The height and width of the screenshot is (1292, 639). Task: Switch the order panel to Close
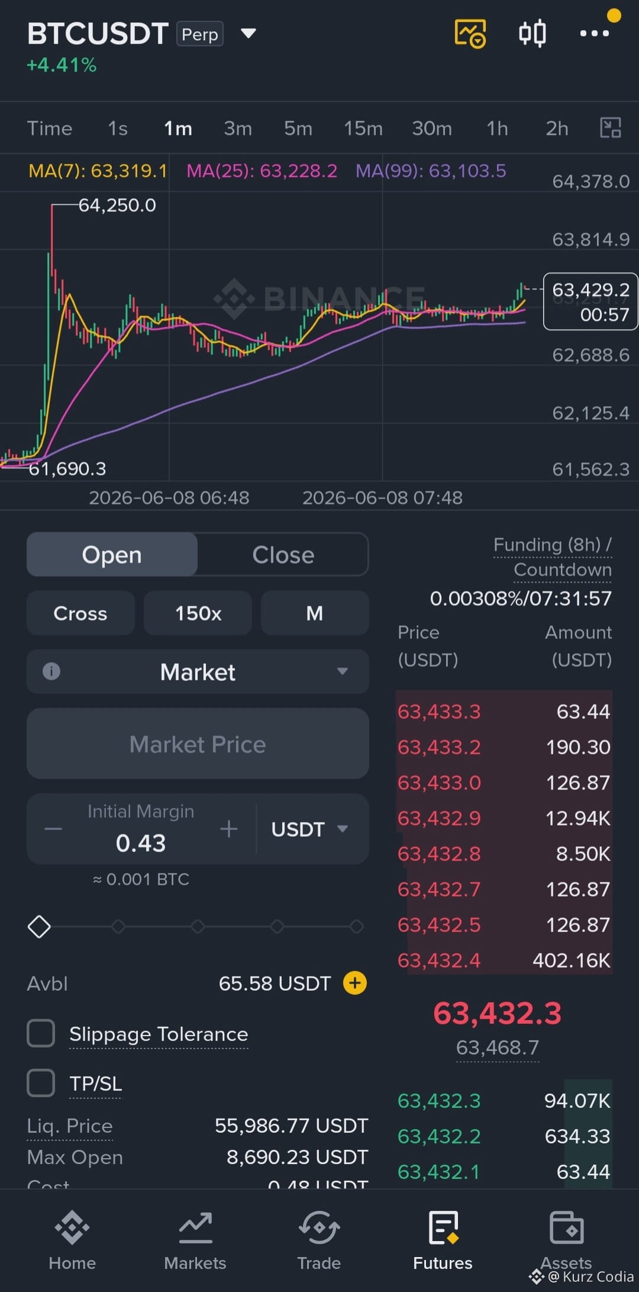point(283,555)
